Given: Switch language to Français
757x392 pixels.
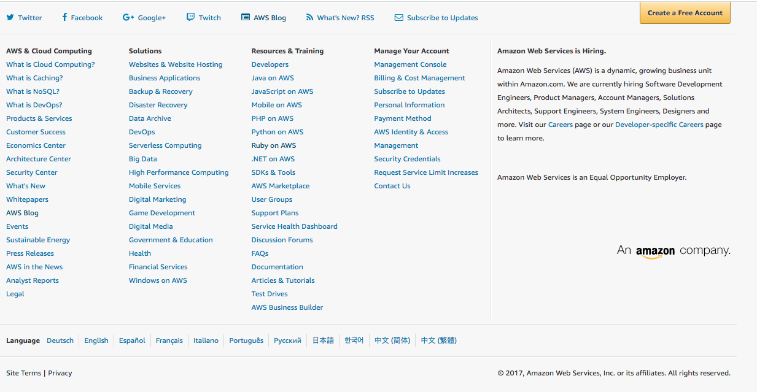Looking at the screenshot, I should pos(169,340).
